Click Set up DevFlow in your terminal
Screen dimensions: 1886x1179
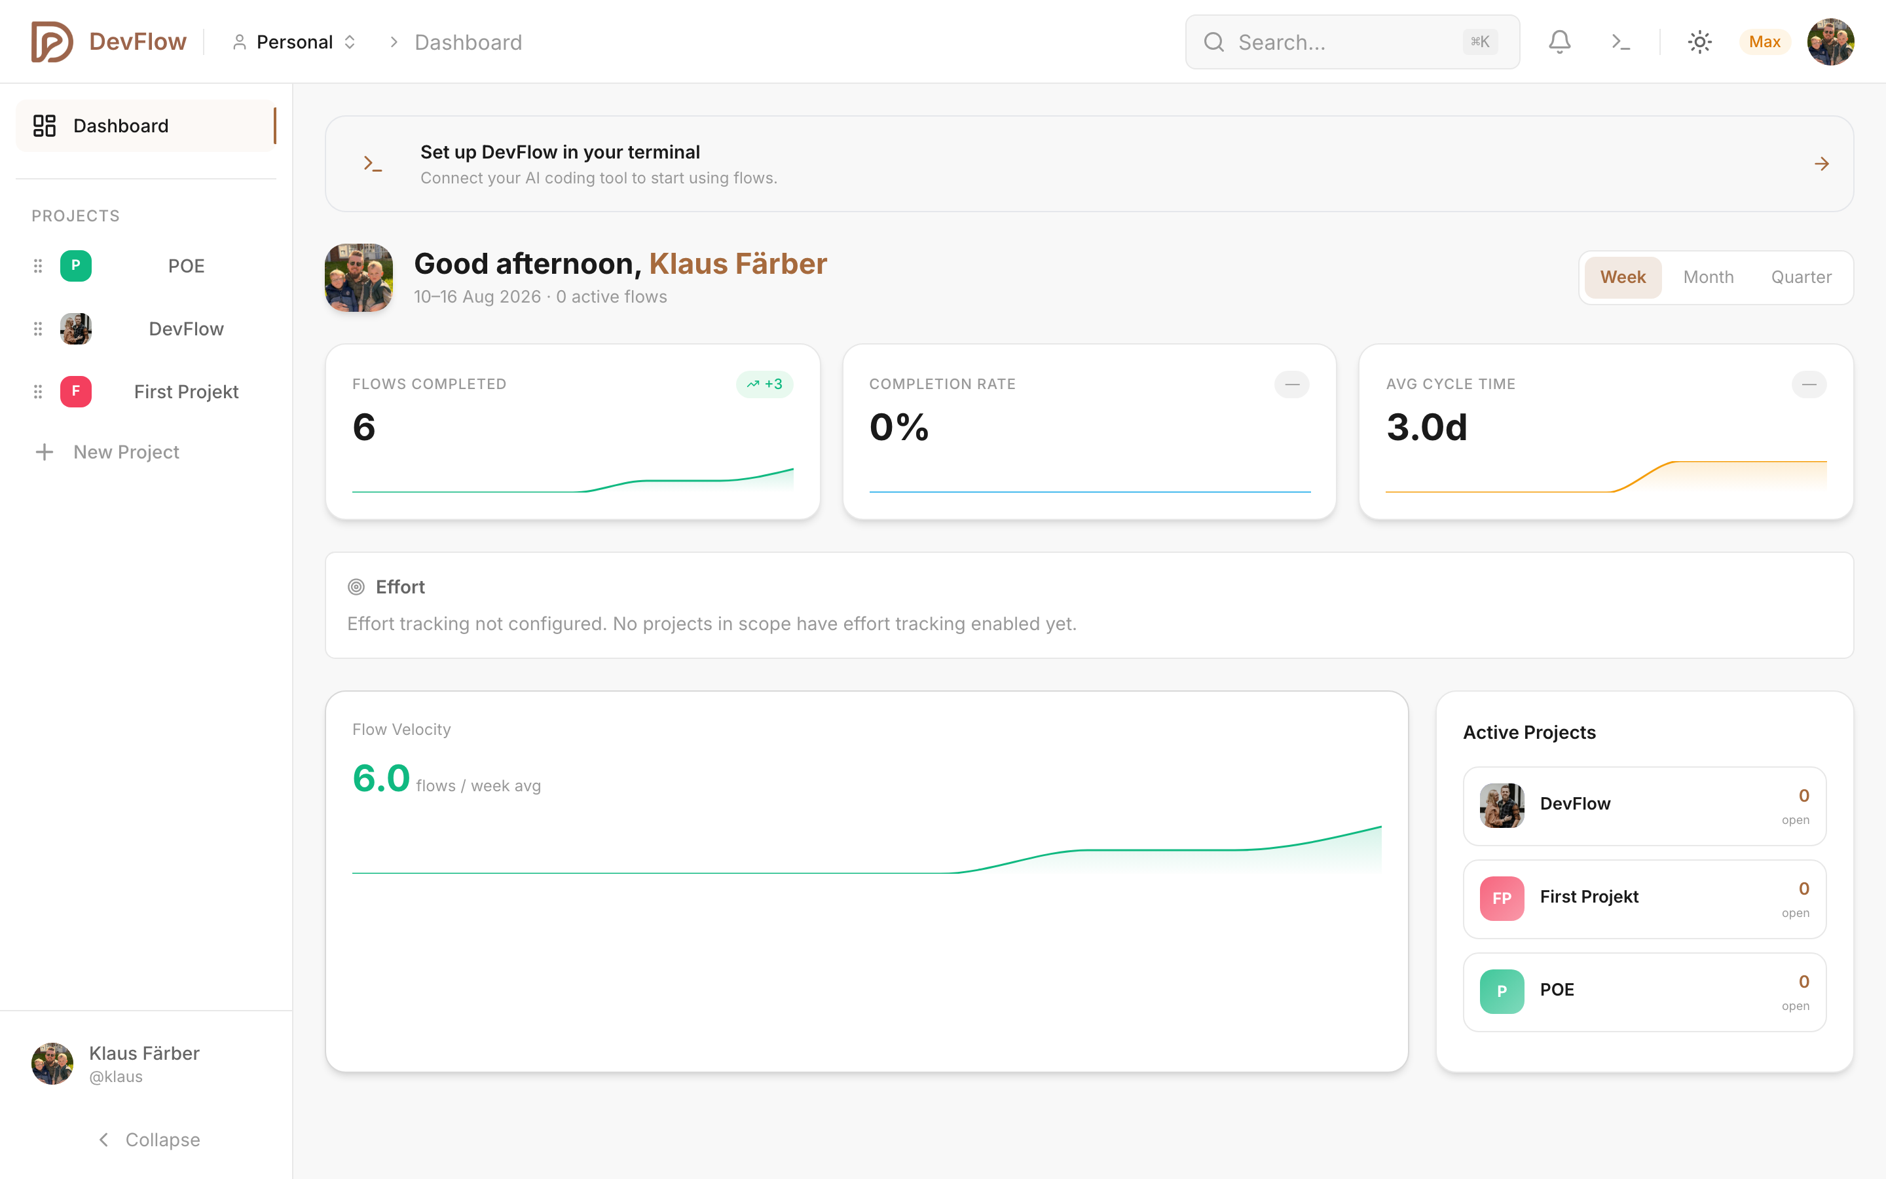click(x=559, y=152)
